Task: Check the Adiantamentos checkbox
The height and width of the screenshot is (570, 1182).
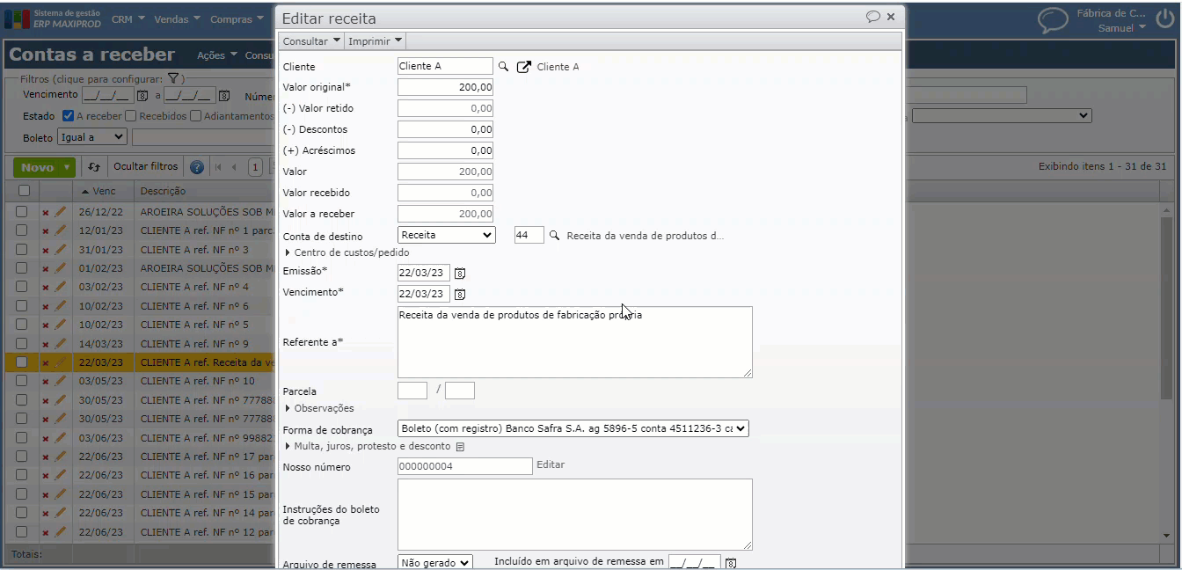Action: tap(195, 115)
